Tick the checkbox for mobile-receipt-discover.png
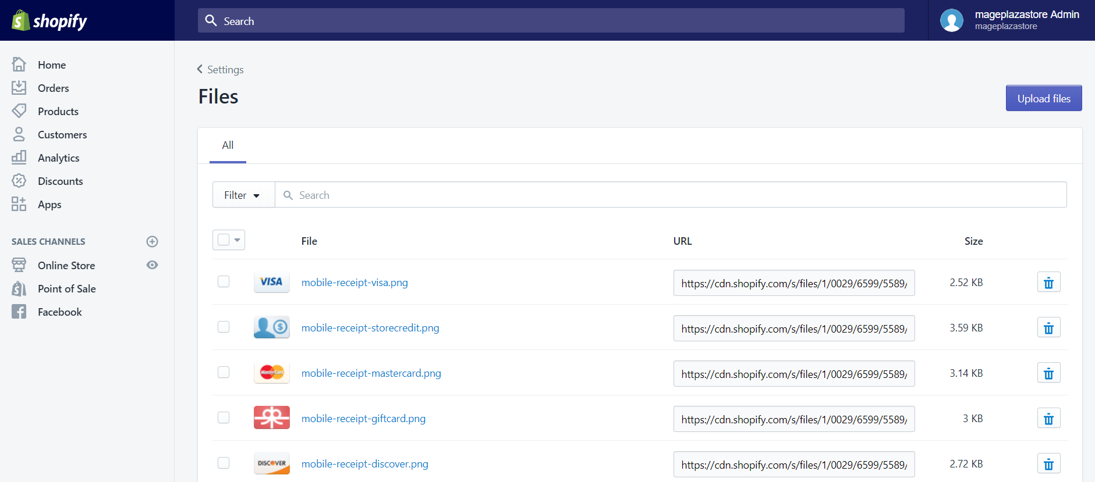The image size is (1095, 482). point(224,463)
